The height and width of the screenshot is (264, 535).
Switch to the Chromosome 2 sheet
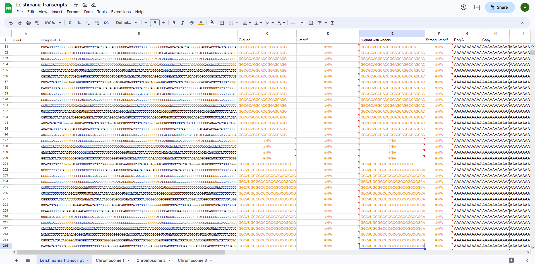pos(151,260)
